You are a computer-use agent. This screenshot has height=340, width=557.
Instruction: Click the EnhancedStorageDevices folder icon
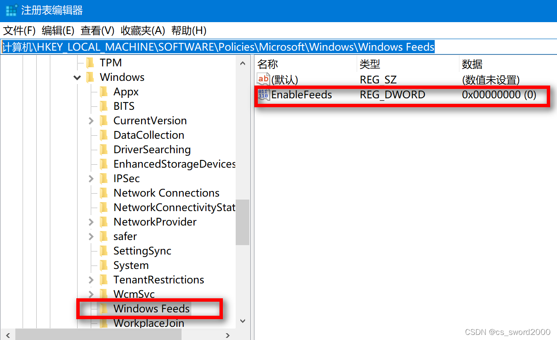[104, 164]
